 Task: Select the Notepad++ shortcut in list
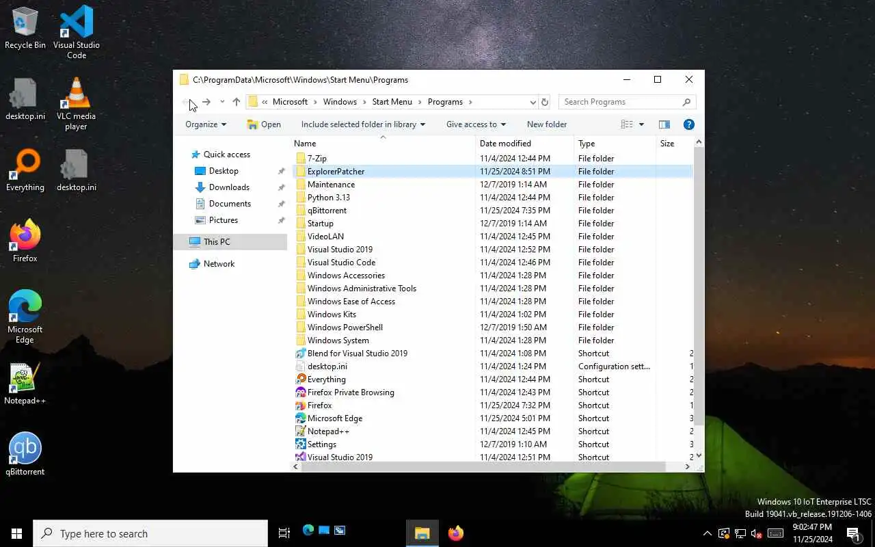(x=328, y=431)
